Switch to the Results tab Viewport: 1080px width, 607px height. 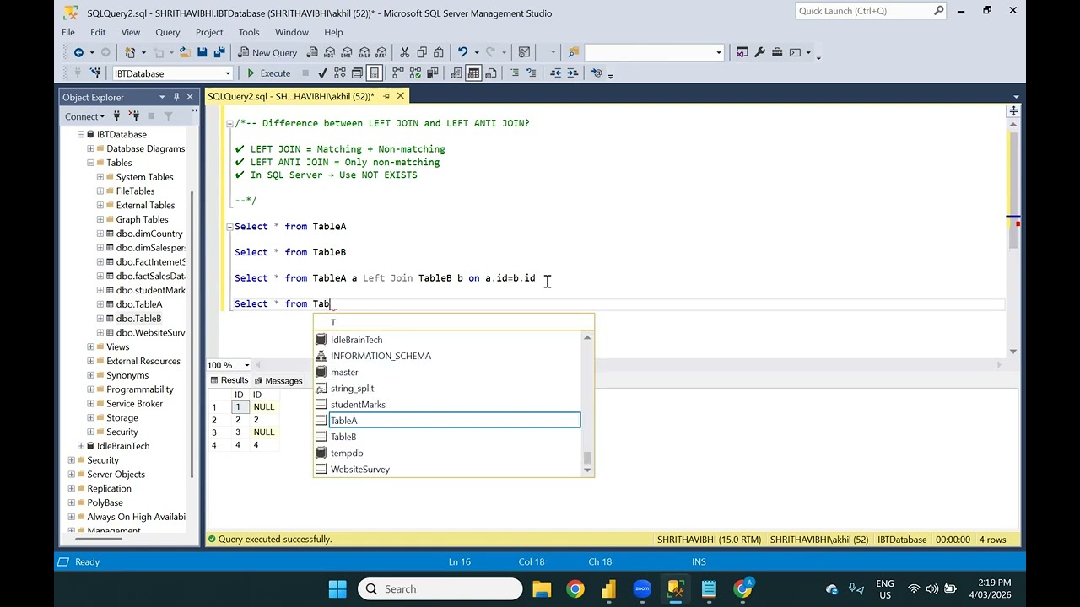pos(229,380)
